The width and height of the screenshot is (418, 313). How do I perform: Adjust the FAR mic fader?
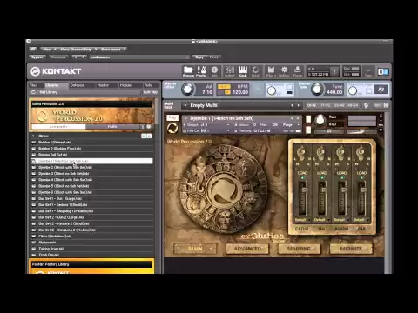coord(364,190)
